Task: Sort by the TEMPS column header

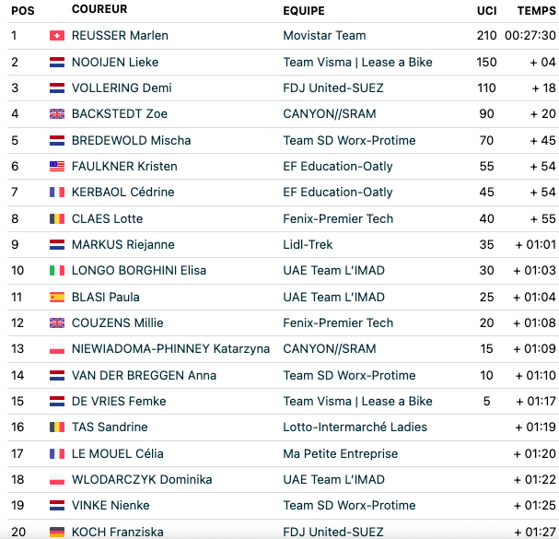Action: (x=537, y=11)
